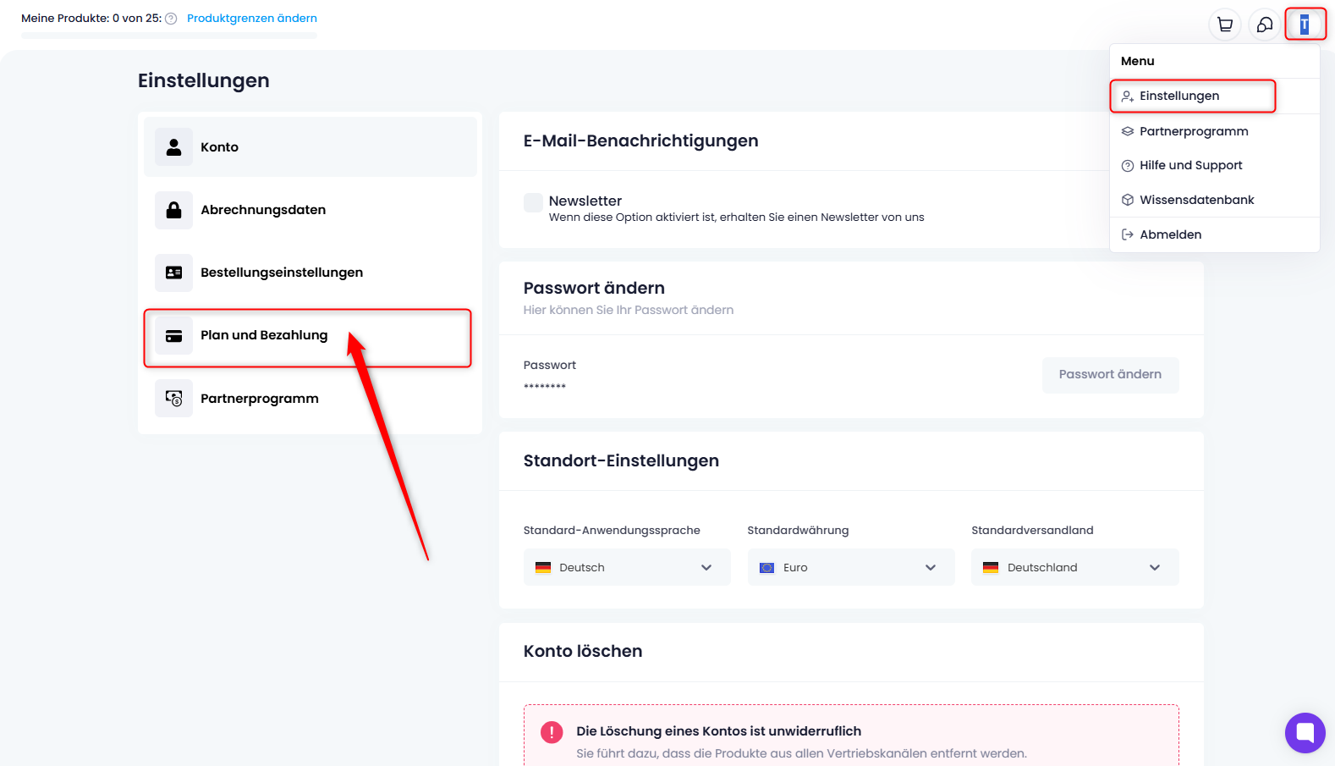
Task: Follow the Produktgrenzen ändern link
Action: [252, 19]
